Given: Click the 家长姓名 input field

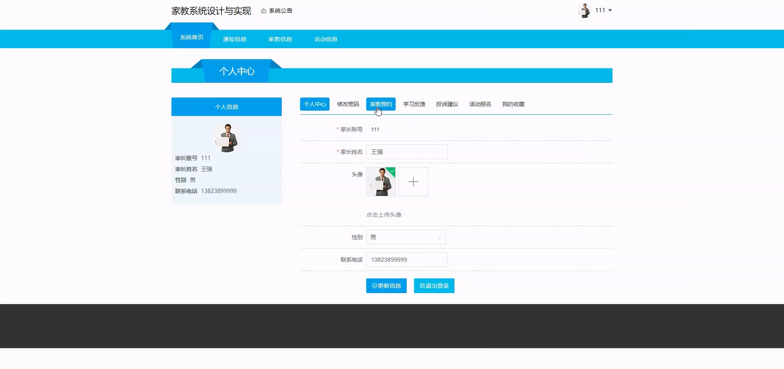Looking at the screenshot, I should (x=406, y=152).
